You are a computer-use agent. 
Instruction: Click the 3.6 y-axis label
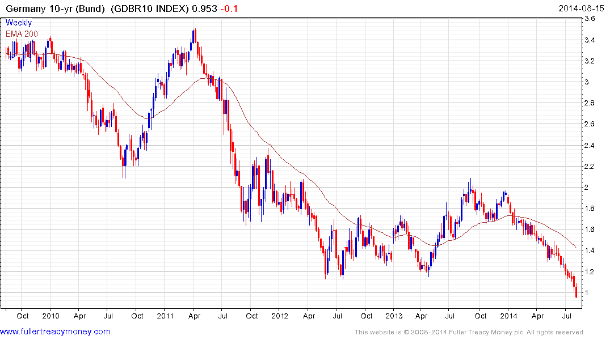point(590,19)
